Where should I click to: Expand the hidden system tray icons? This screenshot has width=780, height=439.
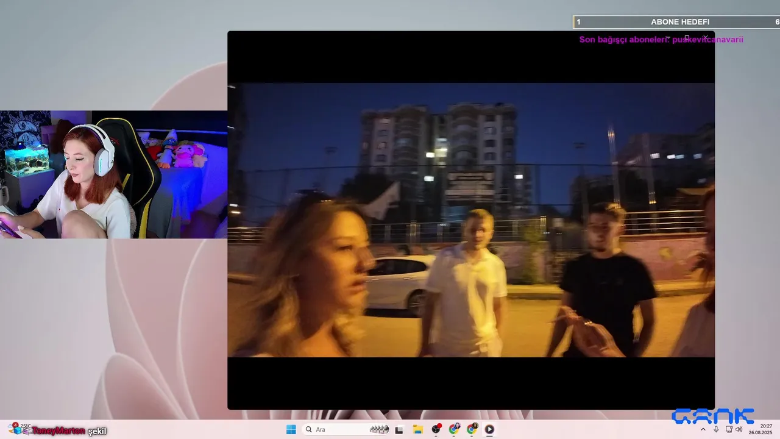pyautogui.click(x=703, y=429)
